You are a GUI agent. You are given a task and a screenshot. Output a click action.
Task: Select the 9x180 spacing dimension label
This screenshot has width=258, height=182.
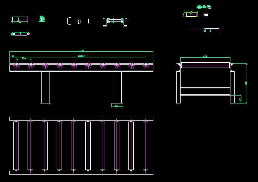[81, 56]
